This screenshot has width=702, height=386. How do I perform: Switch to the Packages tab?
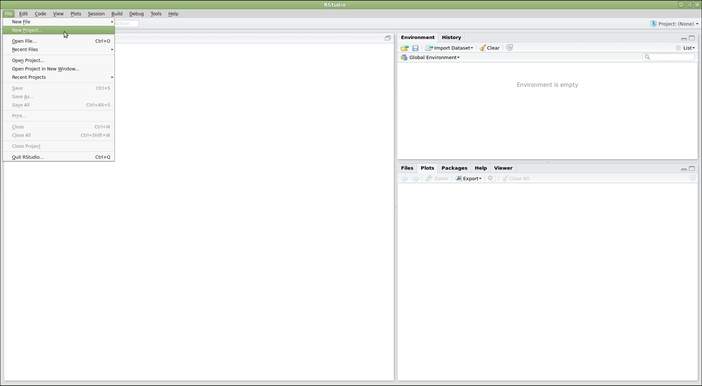454,168
